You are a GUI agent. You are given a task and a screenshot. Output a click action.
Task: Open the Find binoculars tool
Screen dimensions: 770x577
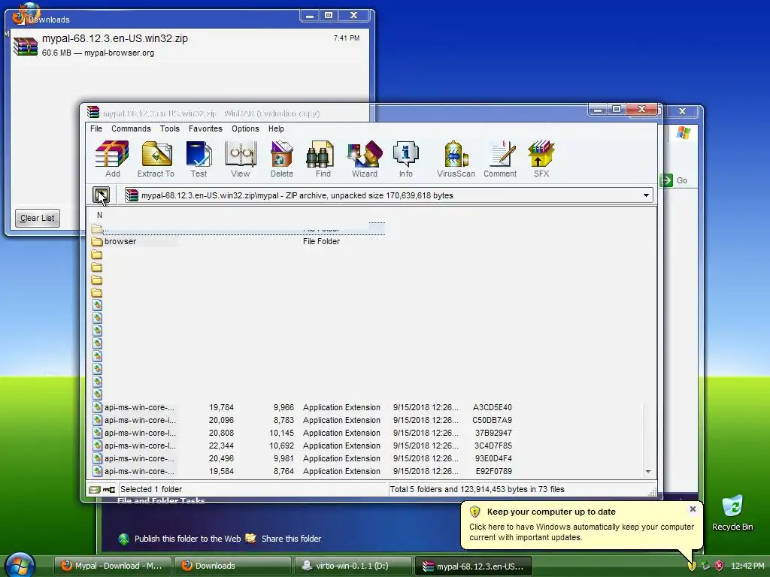tap(323, 159)
